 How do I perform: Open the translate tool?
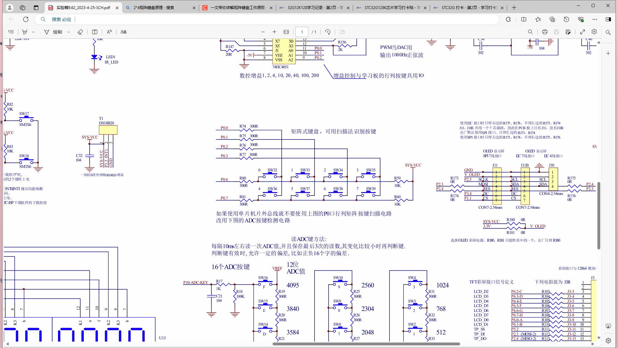pos(124,32)
